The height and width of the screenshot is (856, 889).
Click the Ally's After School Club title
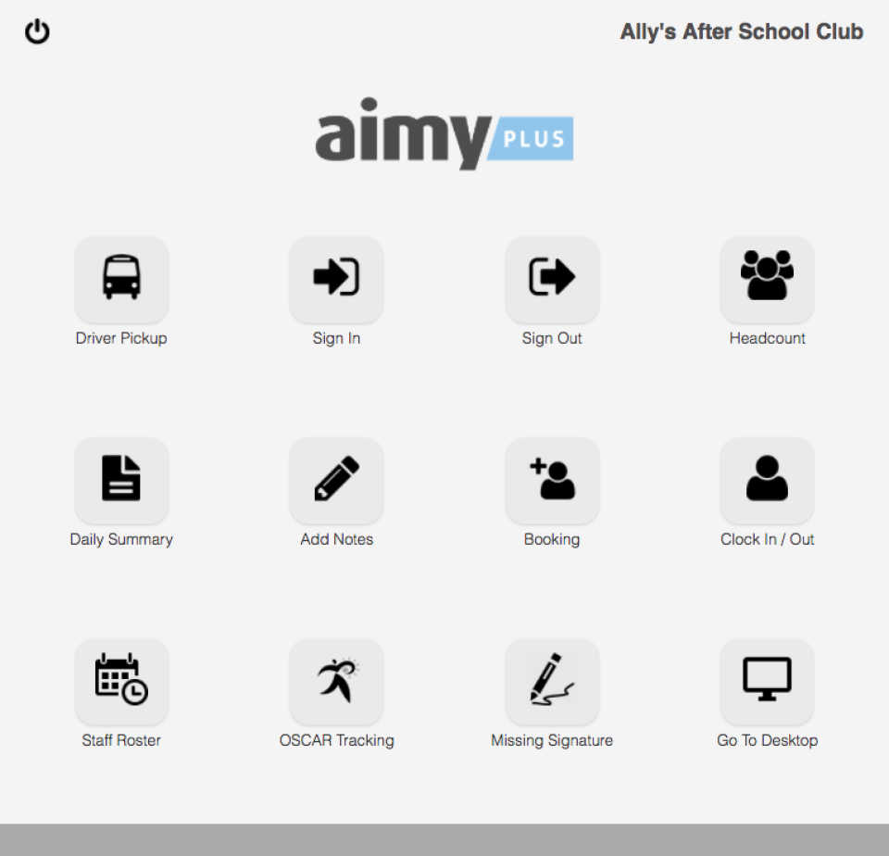pos(741,31)
